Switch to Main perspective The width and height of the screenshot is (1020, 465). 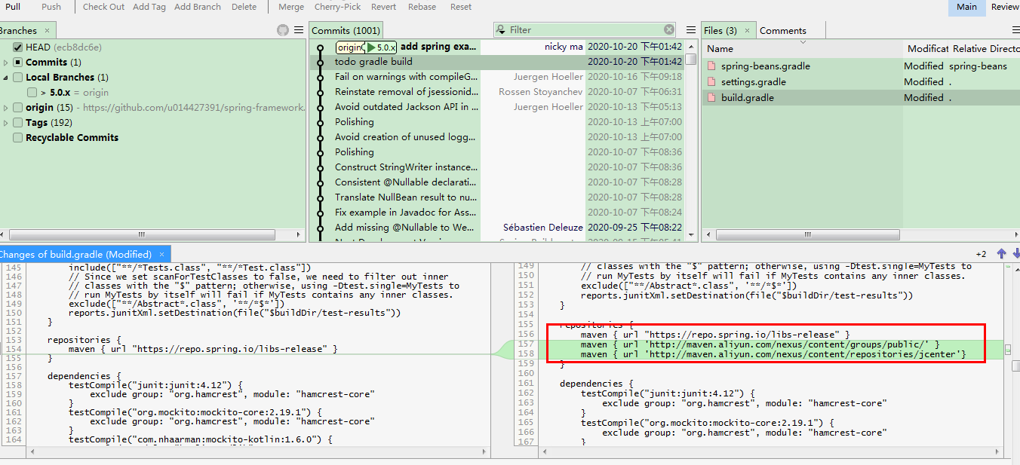966,7
